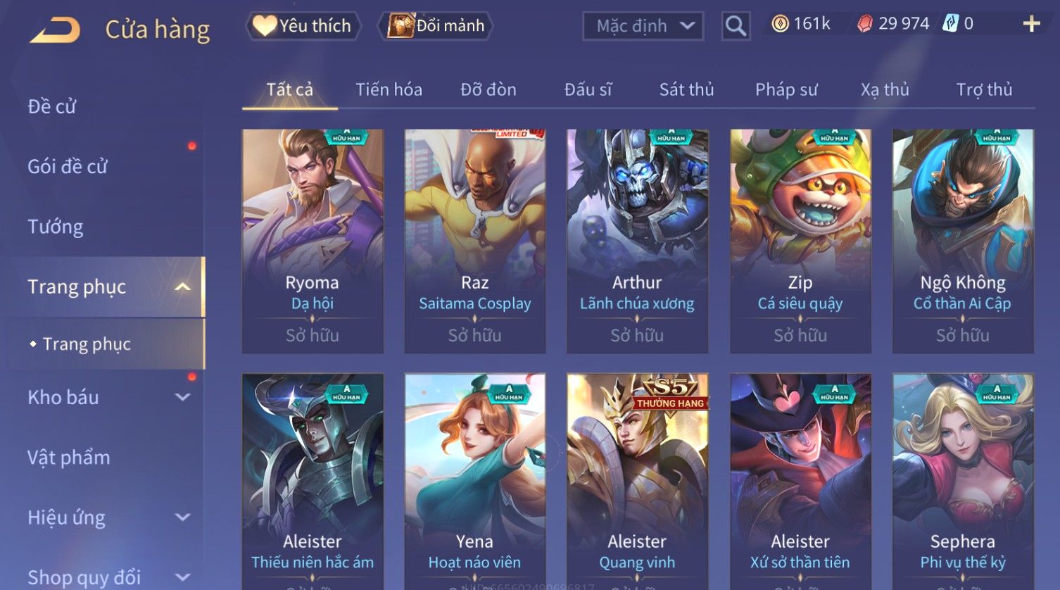Collapse the Trang phục sidebar section
This screenshot has width=1060, height=590.
pyautogui.click(x=182, y=287)
